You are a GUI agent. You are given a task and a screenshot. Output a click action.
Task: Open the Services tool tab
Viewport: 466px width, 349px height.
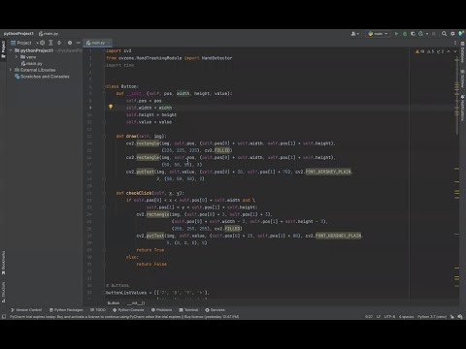[215, 310]
